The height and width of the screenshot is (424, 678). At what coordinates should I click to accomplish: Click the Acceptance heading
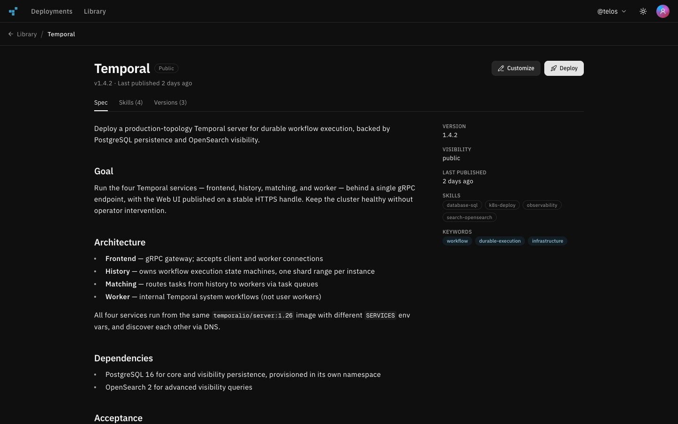118,418
